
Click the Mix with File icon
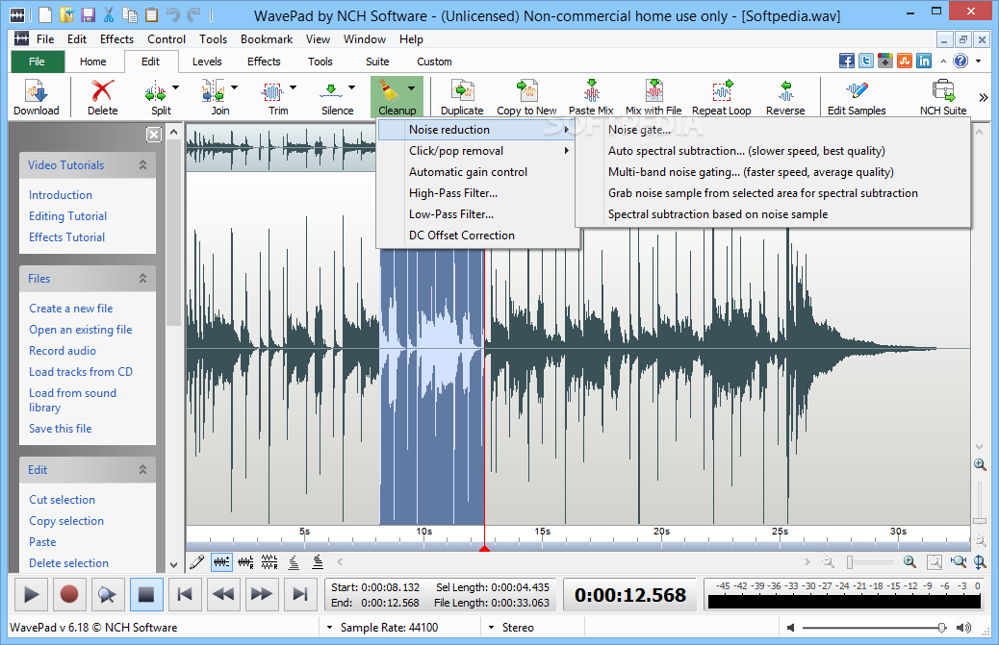[x=654, y=91]
